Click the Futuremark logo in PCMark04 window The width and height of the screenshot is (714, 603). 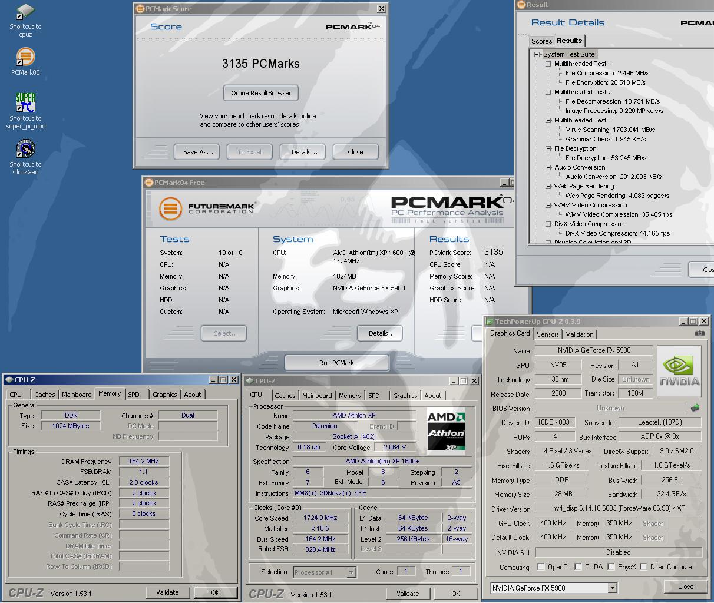(x=207, y=208)
